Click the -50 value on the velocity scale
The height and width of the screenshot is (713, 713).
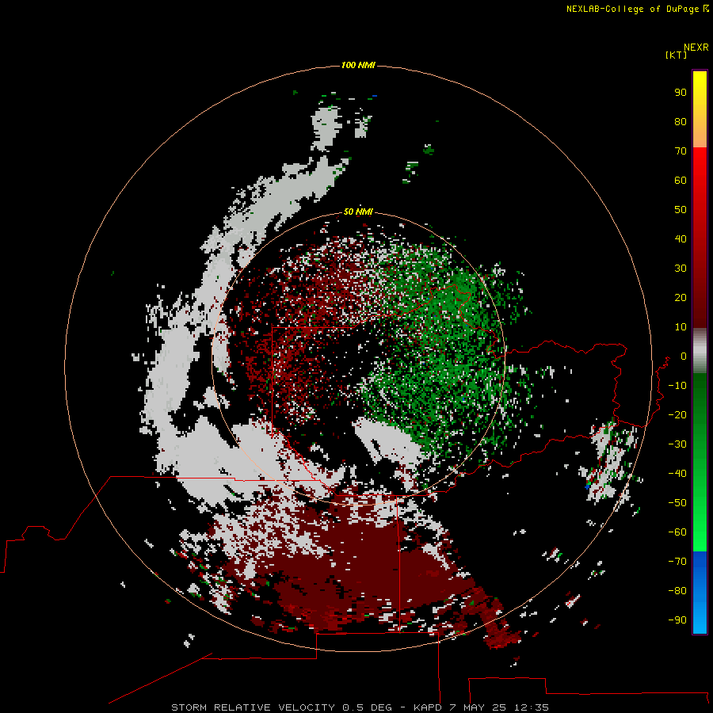tap(677, 503)
